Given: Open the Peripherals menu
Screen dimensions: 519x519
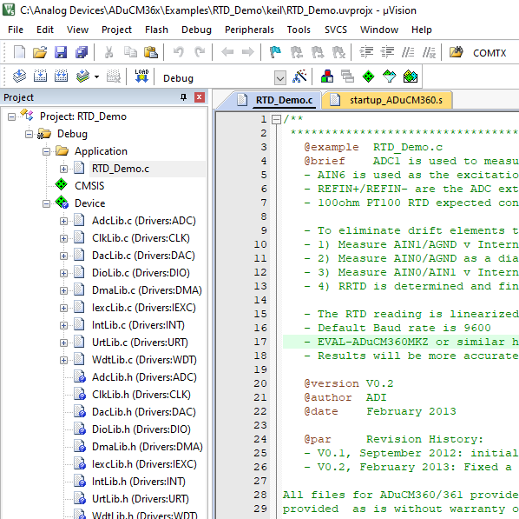Looking at the screenshot, I should [249, 30].
